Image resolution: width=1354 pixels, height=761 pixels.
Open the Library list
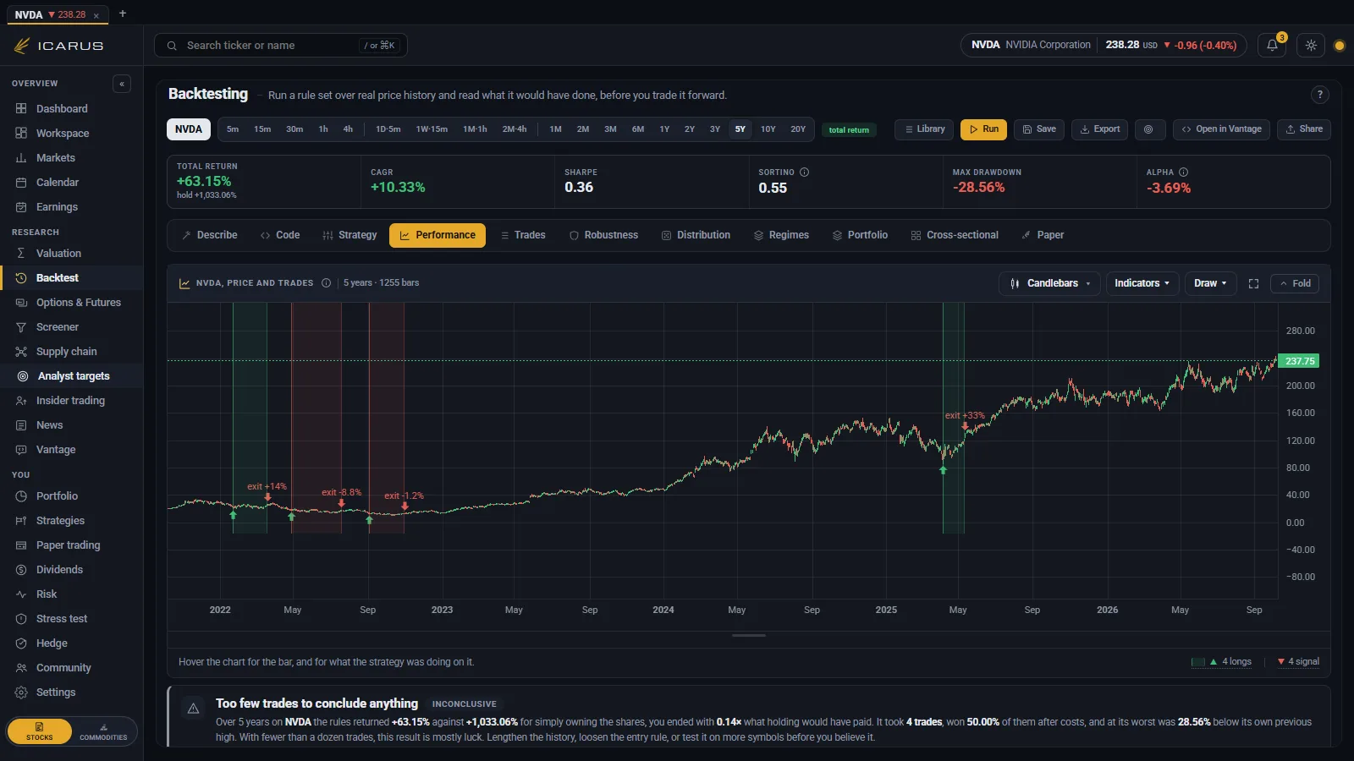(x=924, y=129)
